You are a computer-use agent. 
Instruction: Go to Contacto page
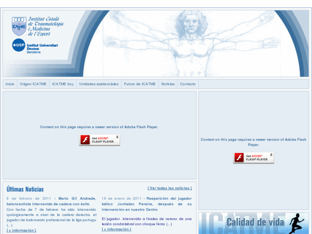188,84
